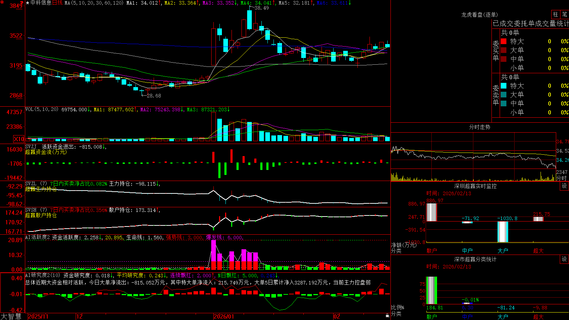This screenshot has width=569, height=320.
Task: Click the 184.81 散户 ratio bar
Action: 431,290
